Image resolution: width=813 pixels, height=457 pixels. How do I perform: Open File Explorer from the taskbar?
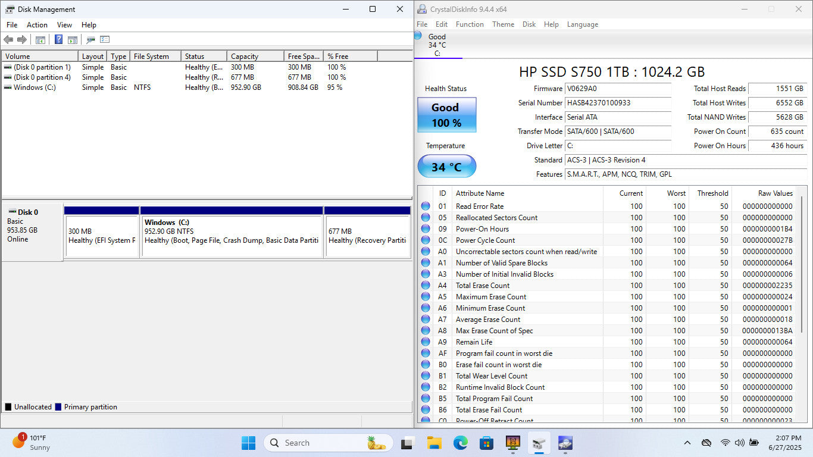(434, 443)
